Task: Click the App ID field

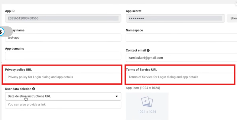Action: [x=63, y=18]
